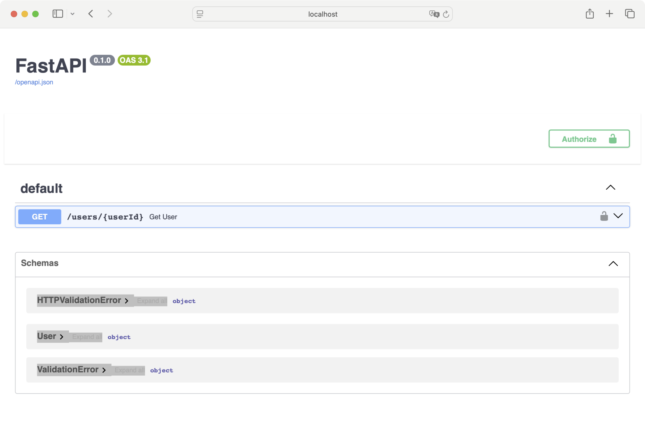Expand the GET /users/{userId} endpoint arrow

click(618, 216)
